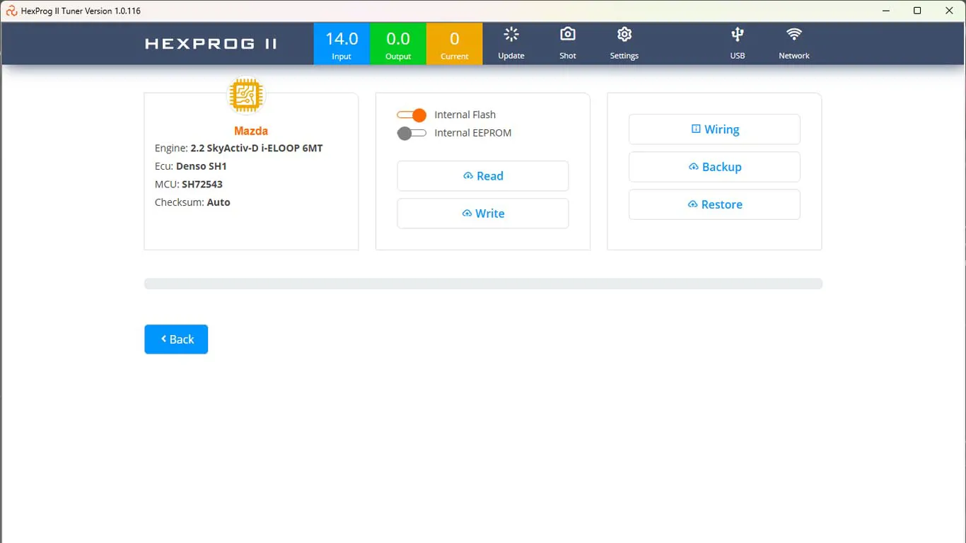Image resolution: width=966 pixels, height=543 pixels.
Task: Click the Restore button
Action: [714, 204]
